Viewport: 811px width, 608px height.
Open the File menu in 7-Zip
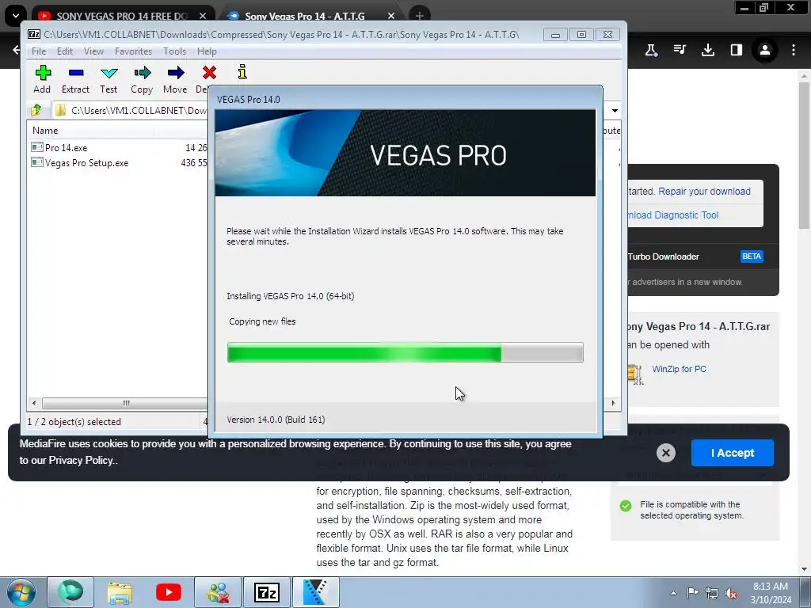pyautogui.click(x=39, y=51)
